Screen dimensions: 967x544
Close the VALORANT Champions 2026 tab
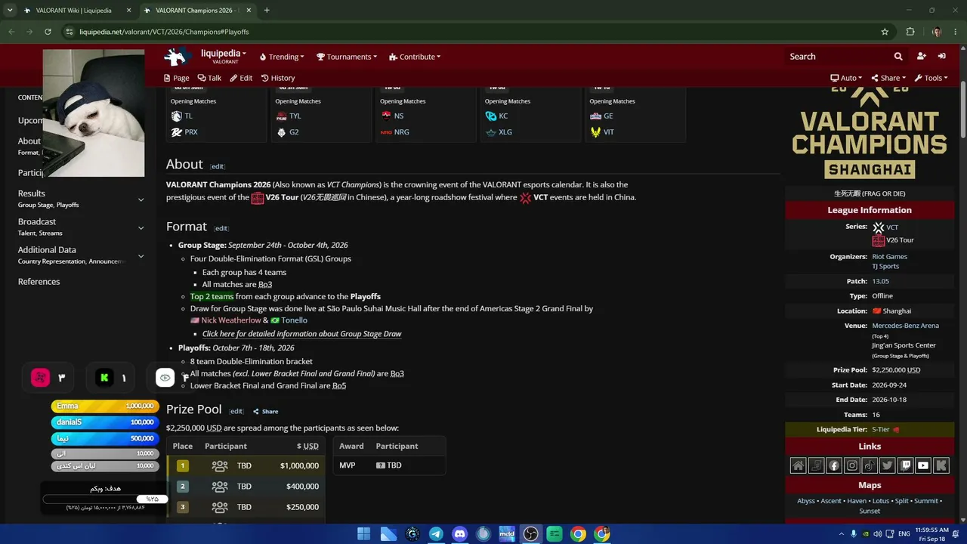coord(249,11)
